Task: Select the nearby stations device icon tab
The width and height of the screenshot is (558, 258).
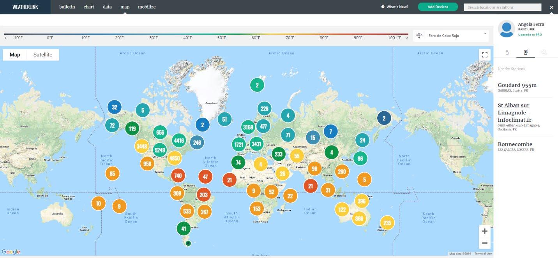Action: point(526,52)
